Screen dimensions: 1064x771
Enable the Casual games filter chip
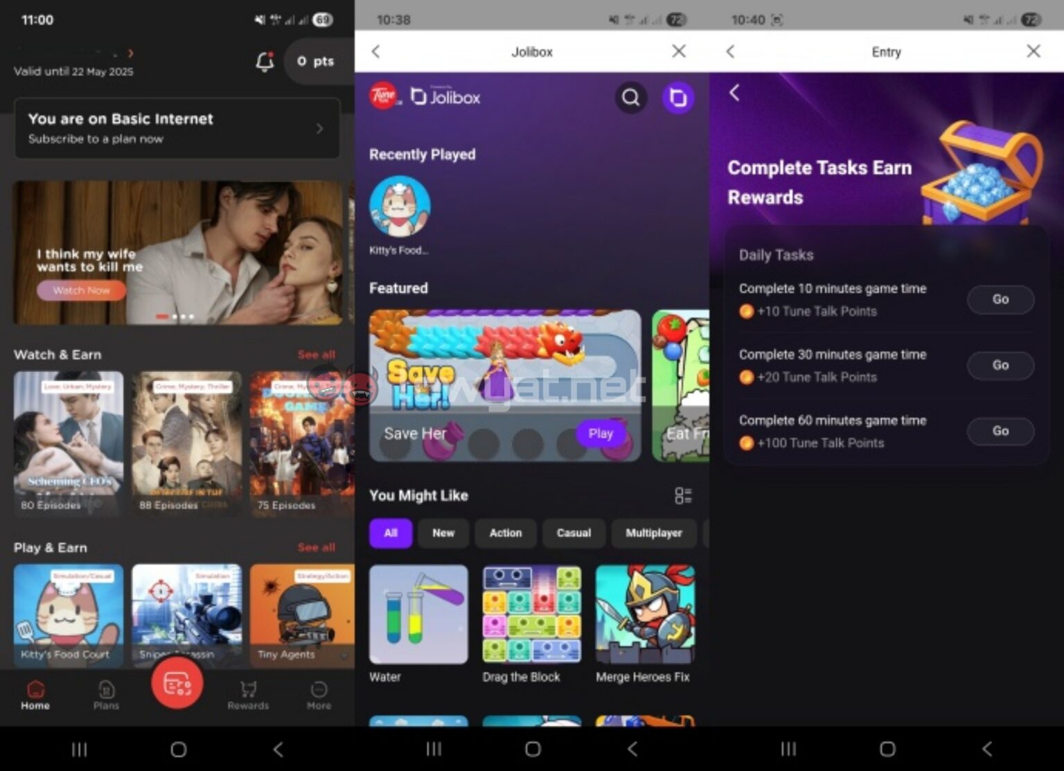574,533
